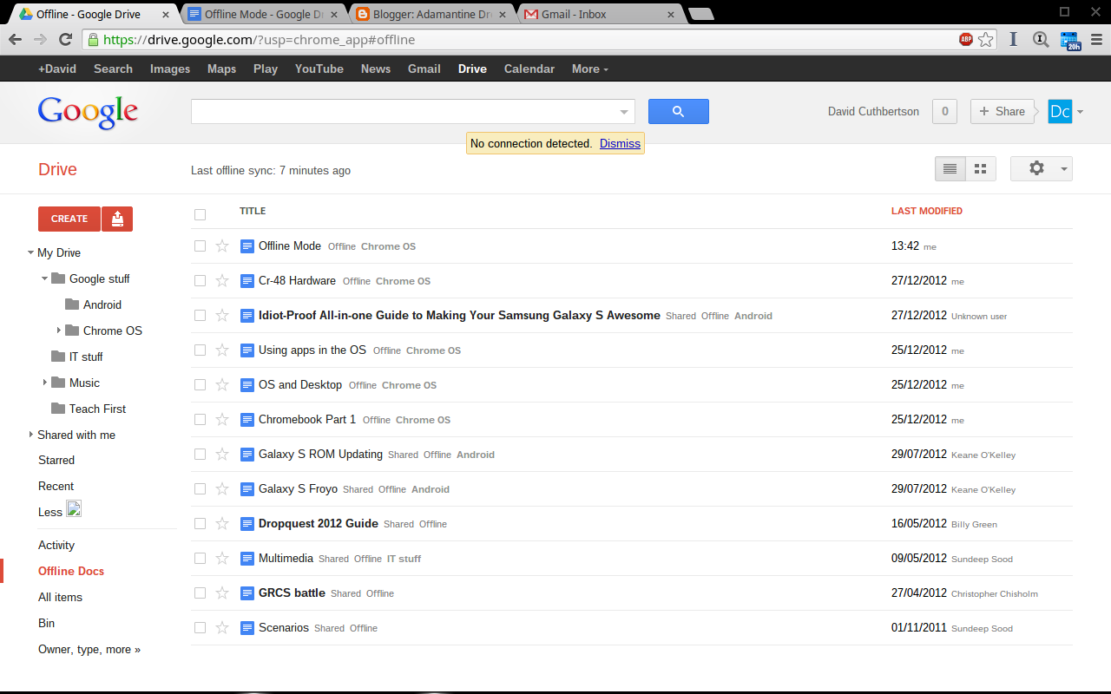The image size is (1111, 694).
Task: Open the calendar extension icon in toolbar
Action: coord(1069,40)
